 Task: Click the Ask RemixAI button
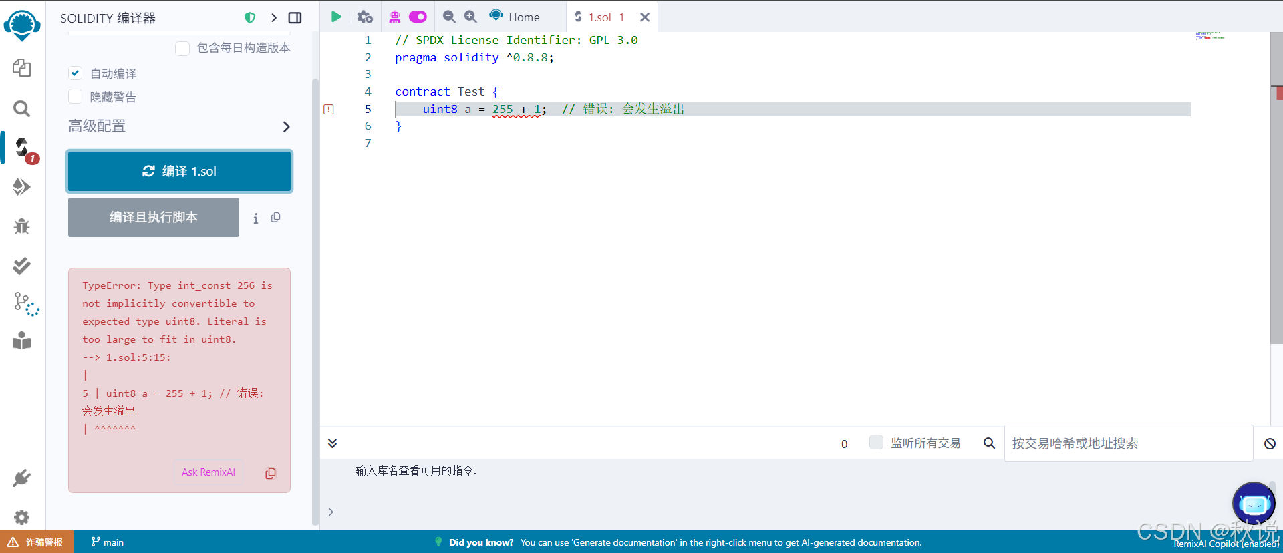[208, 472]
